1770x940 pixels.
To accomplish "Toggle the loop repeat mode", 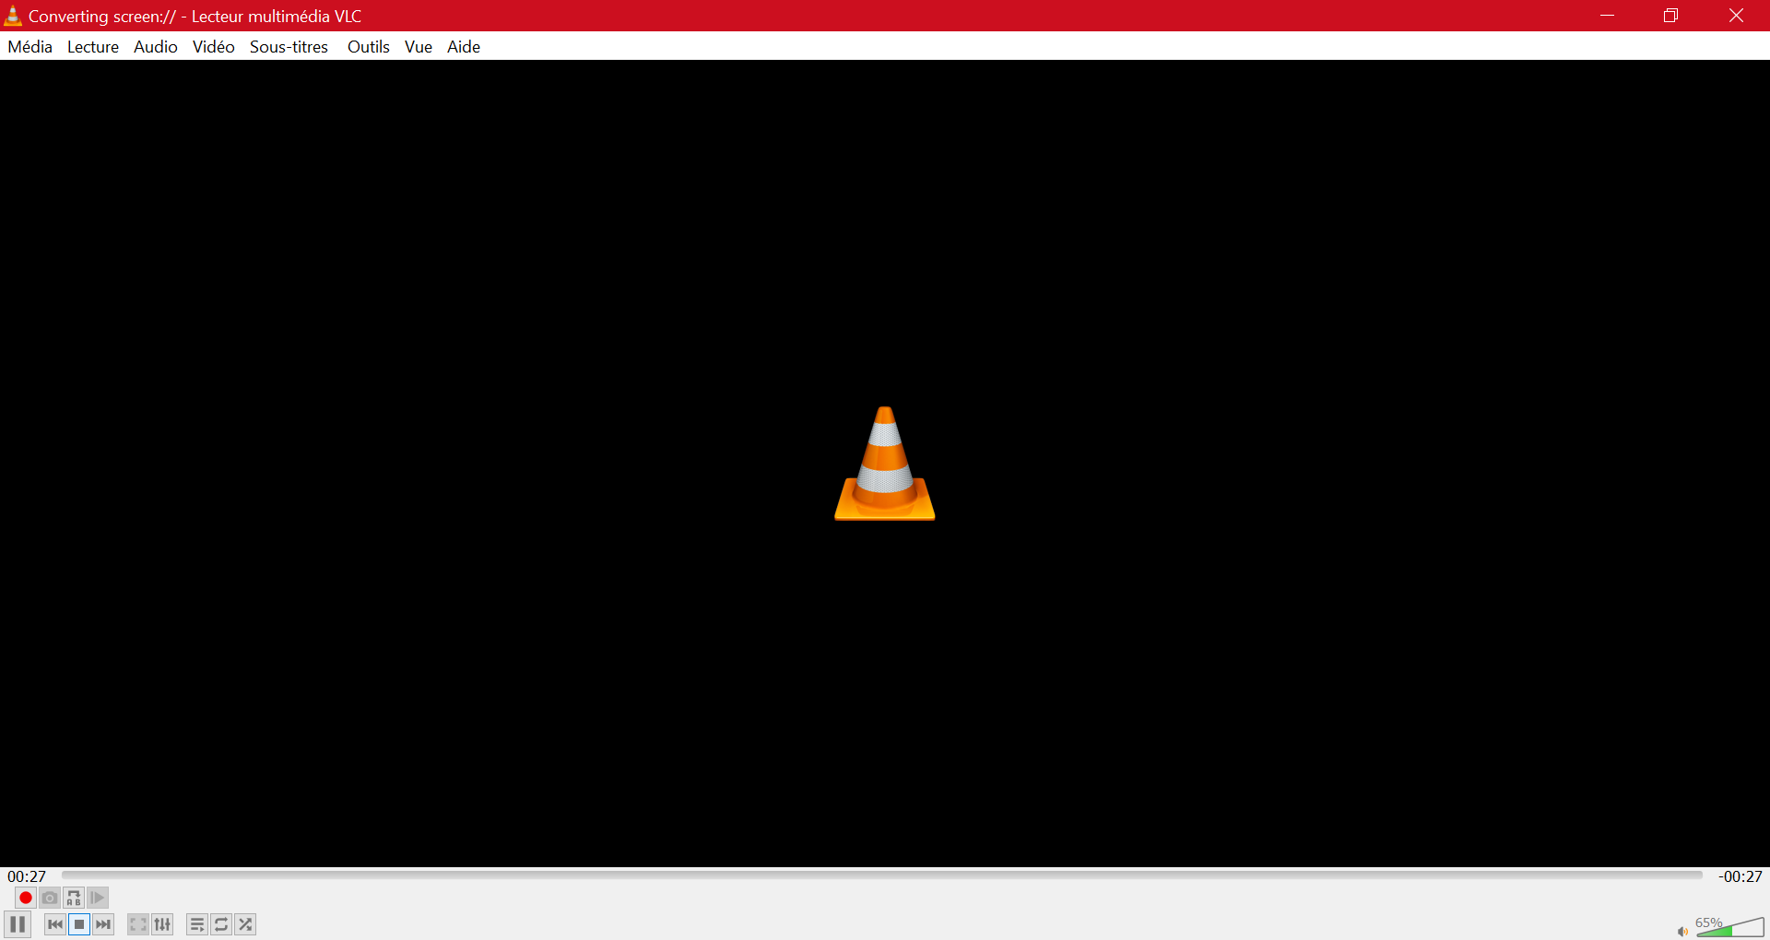I will 221,924.
